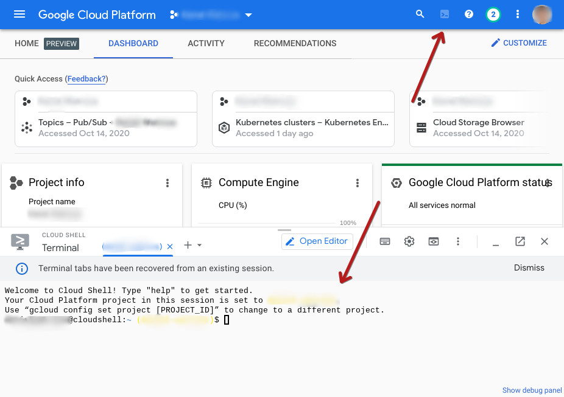Open Compute Engine card options menu
Image resolution: width=564 pixels, height=397 pixels.
coord(358,183)
